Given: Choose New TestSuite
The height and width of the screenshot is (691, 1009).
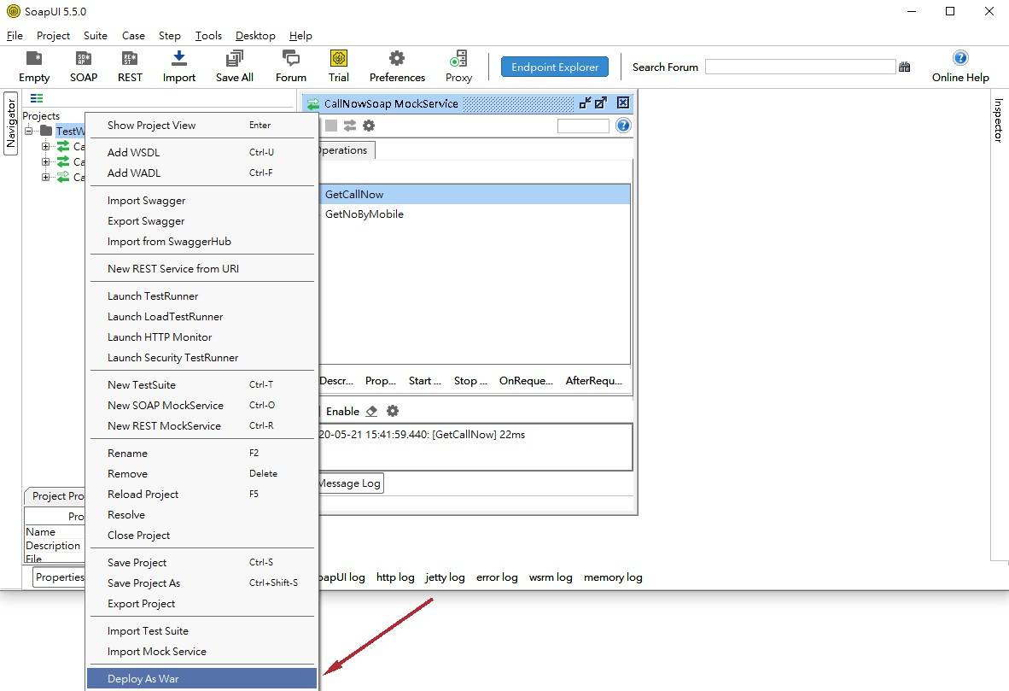Looking at the screenshot, I should (202, 385).
